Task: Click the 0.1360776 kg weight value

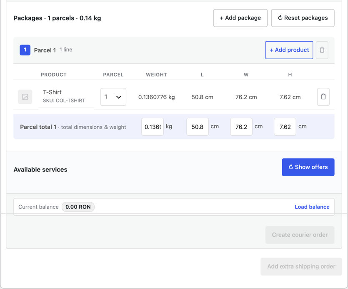Action: tap(156, 97)
